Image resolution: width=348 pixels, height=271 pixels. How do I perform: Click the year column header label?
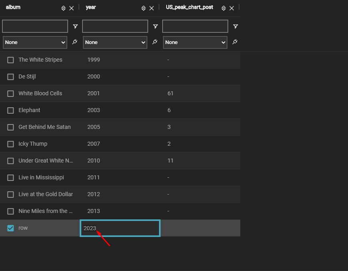91,7
